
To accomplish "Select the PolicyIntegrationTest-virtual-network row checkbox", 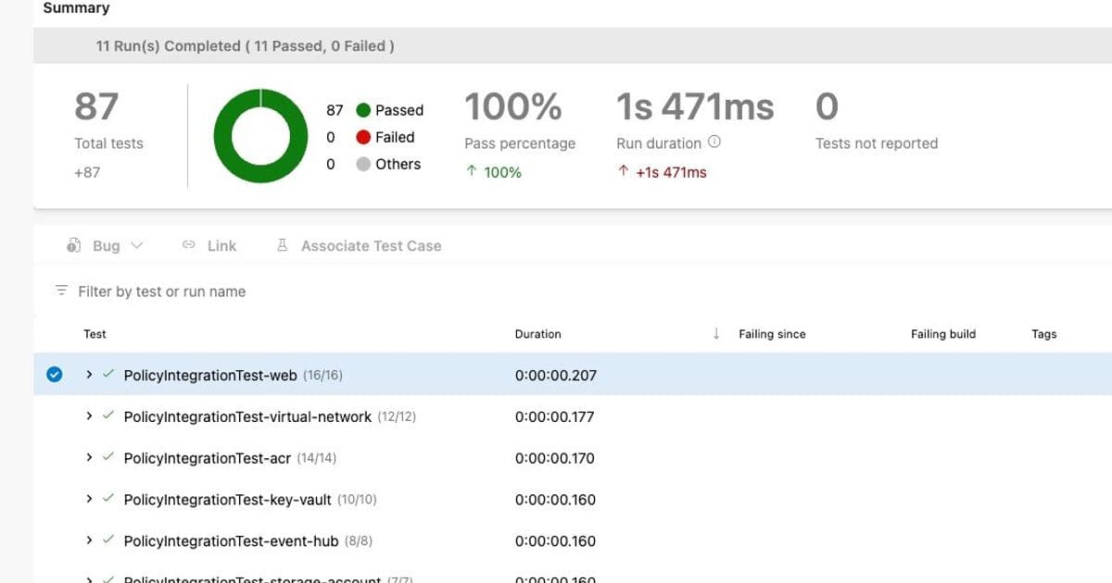I will [54, 416].
